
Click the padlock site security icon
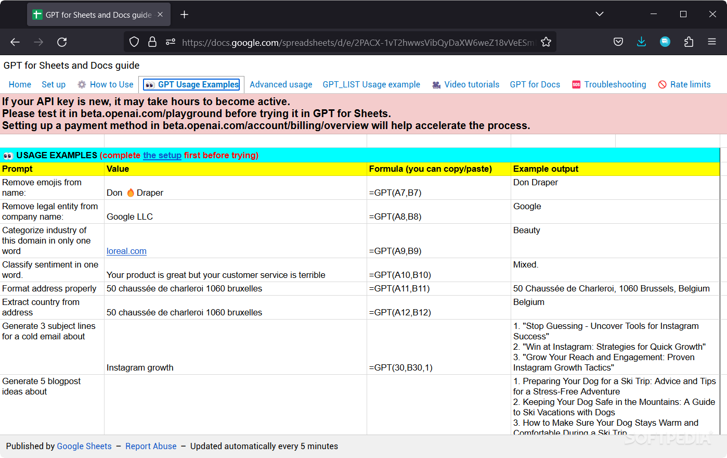(x=152, y=42)
